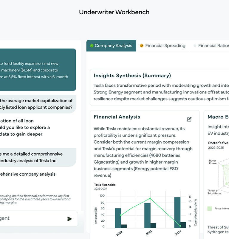Click the grey status dot on Financial Ratios

click(x=195, y=46)
